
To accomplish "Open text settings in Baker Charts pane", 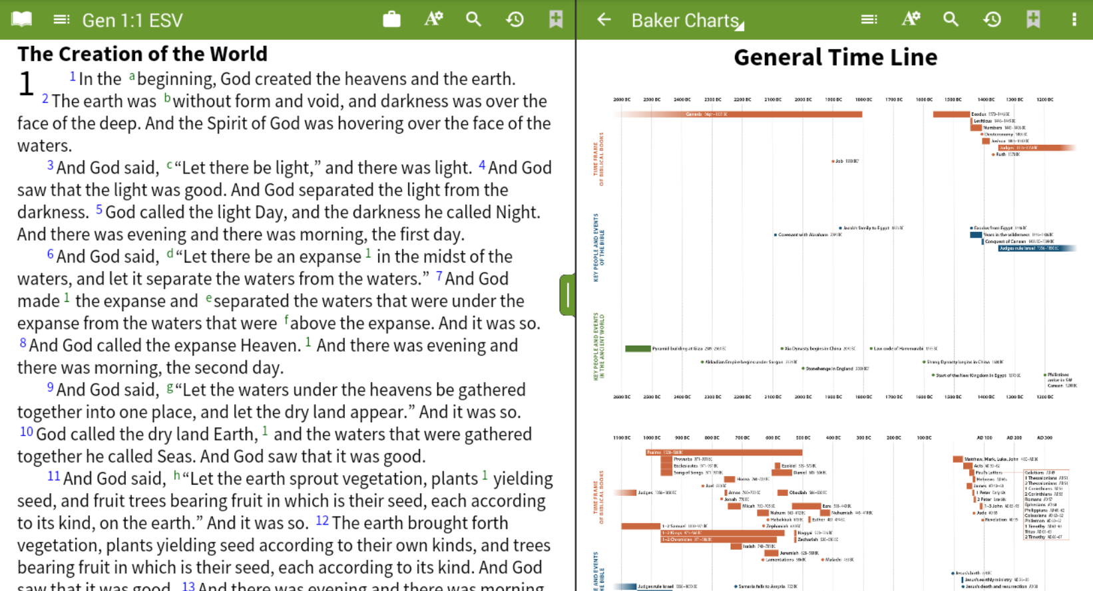I will click(x=911, y=19).
